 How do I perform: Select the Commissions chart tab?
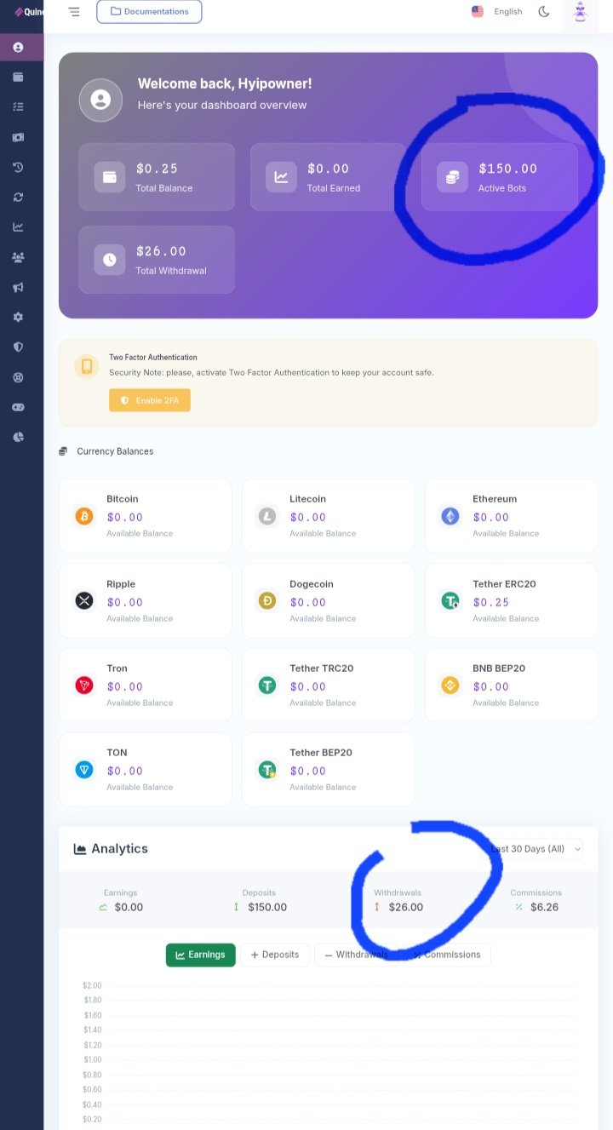coord(448,955)
